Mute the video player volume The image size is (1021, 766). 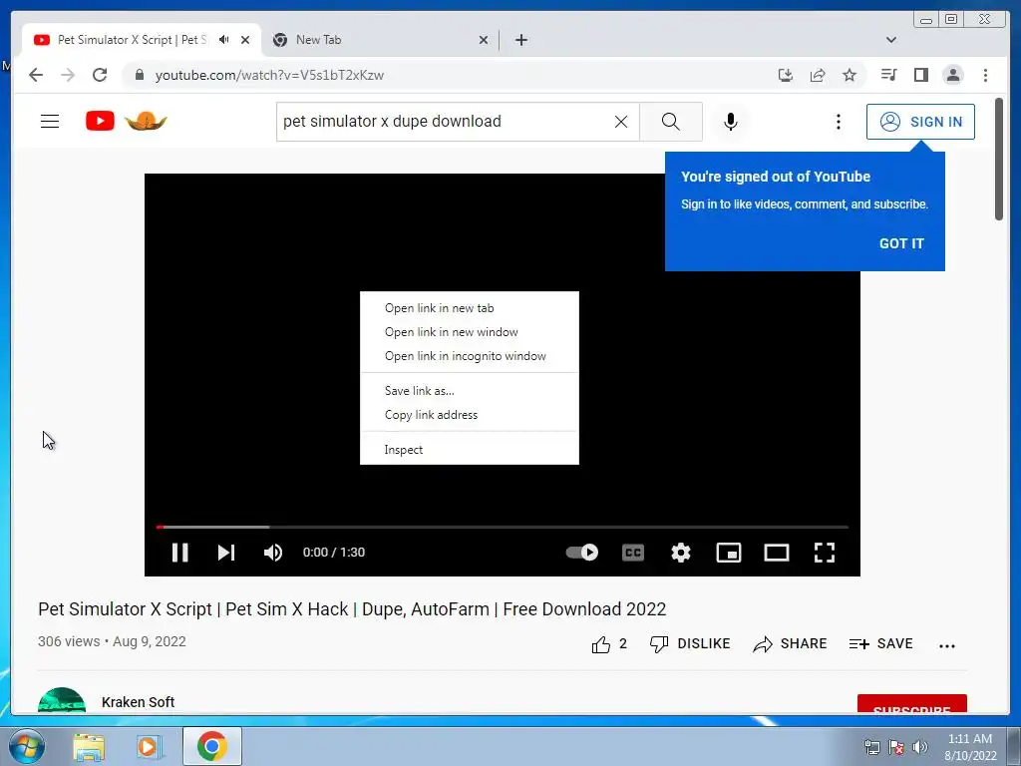coord(273,553)
